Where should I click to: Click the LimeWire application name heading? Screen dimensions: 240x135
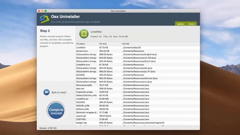[96, 32]
